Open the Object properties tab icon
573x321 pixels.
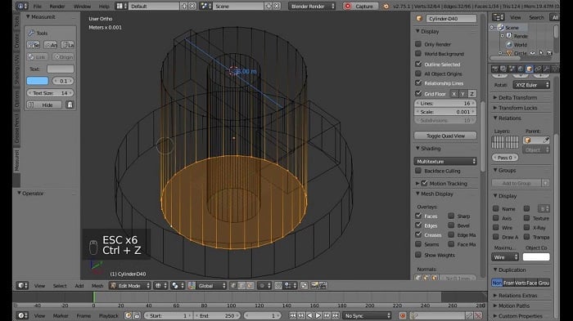pos(529,69)
